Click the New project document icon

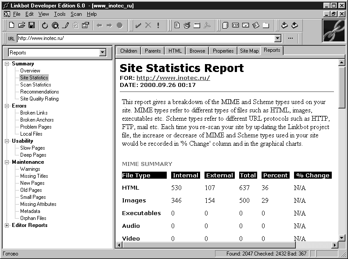[x=11, y=25]
